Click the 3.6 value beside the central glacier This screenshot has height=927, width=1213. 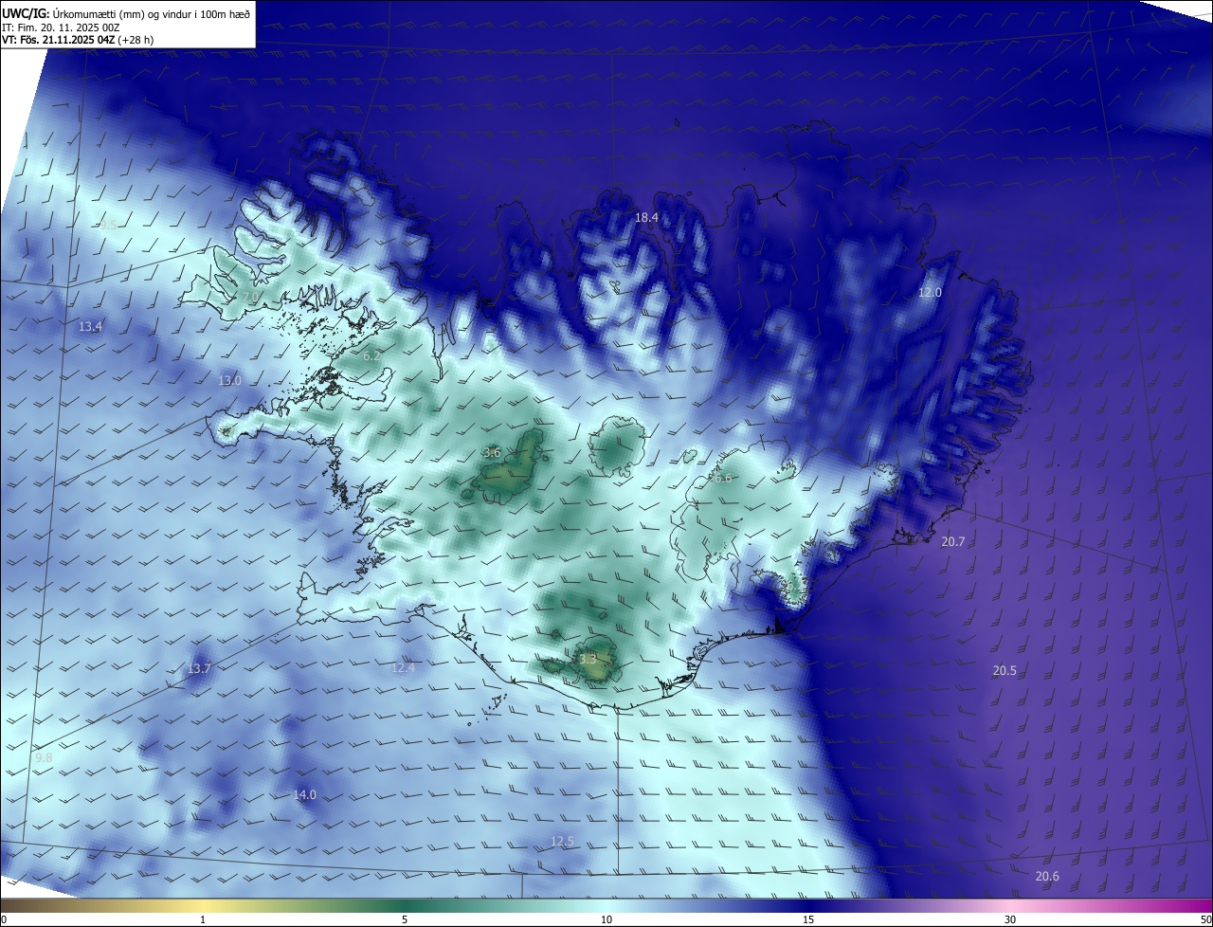tap(492, 453)
